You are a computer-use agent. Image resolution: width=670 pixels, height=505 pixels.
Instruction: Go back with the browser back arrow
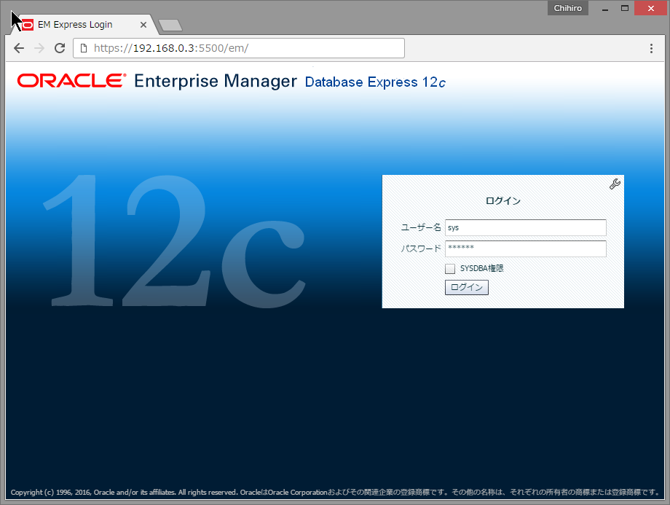pos(19,48)
